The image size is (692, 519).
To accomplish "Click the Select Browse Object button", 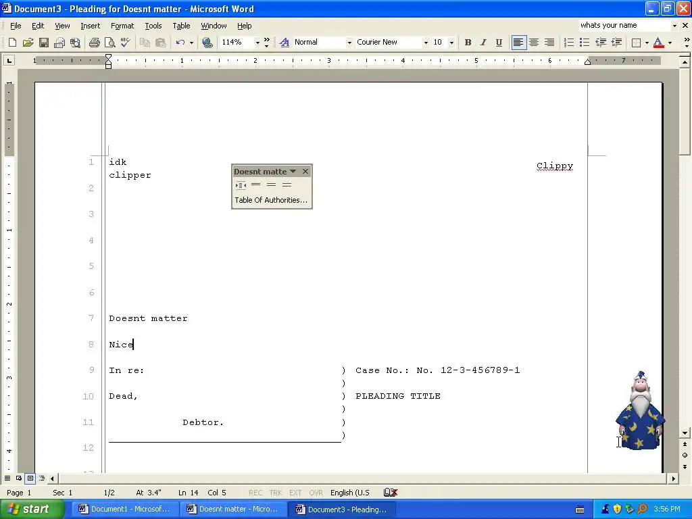I will point(685,455).
